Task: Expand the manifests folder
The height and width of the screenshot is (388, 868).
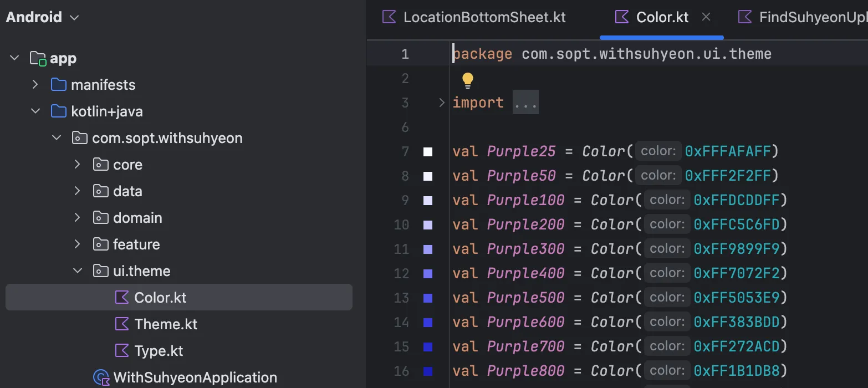Action: coord(35,85)
